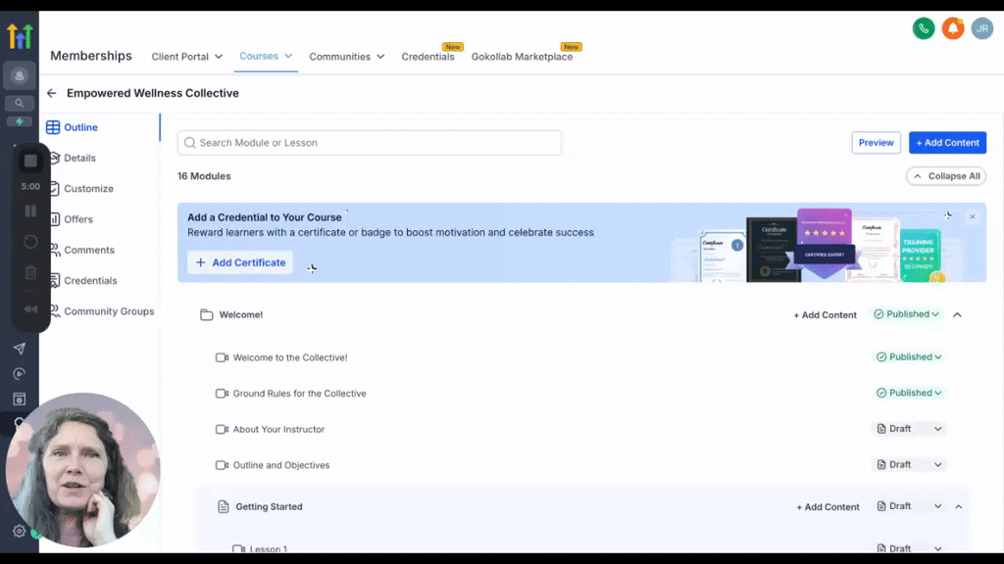Open the orange notifications bell
This screenshot has height=564, width=1004.
(x=953, y=28)
